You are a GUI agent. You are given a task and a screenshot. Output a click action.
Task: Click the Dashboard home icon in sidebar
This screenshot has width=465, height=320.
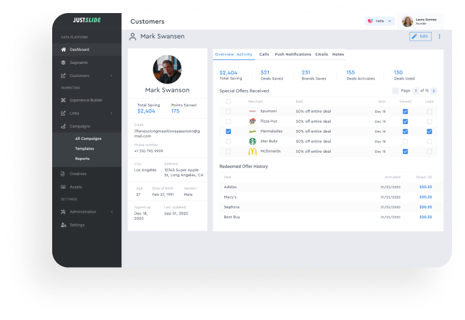(x=63, y=50)
